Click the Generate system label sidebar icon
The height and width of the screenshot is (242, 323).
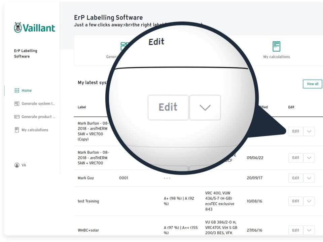(17, 104)
